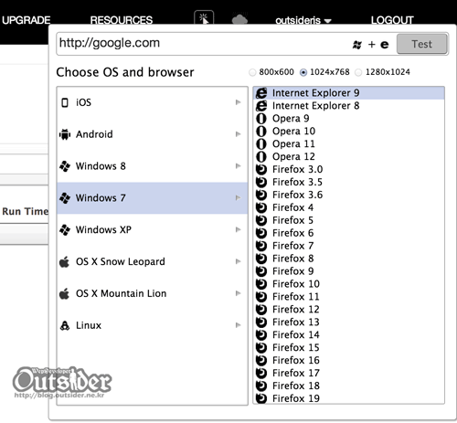Click the Windows flag icon beside Windows 8
Screen dimensions: 457x423
coord(65,166)
